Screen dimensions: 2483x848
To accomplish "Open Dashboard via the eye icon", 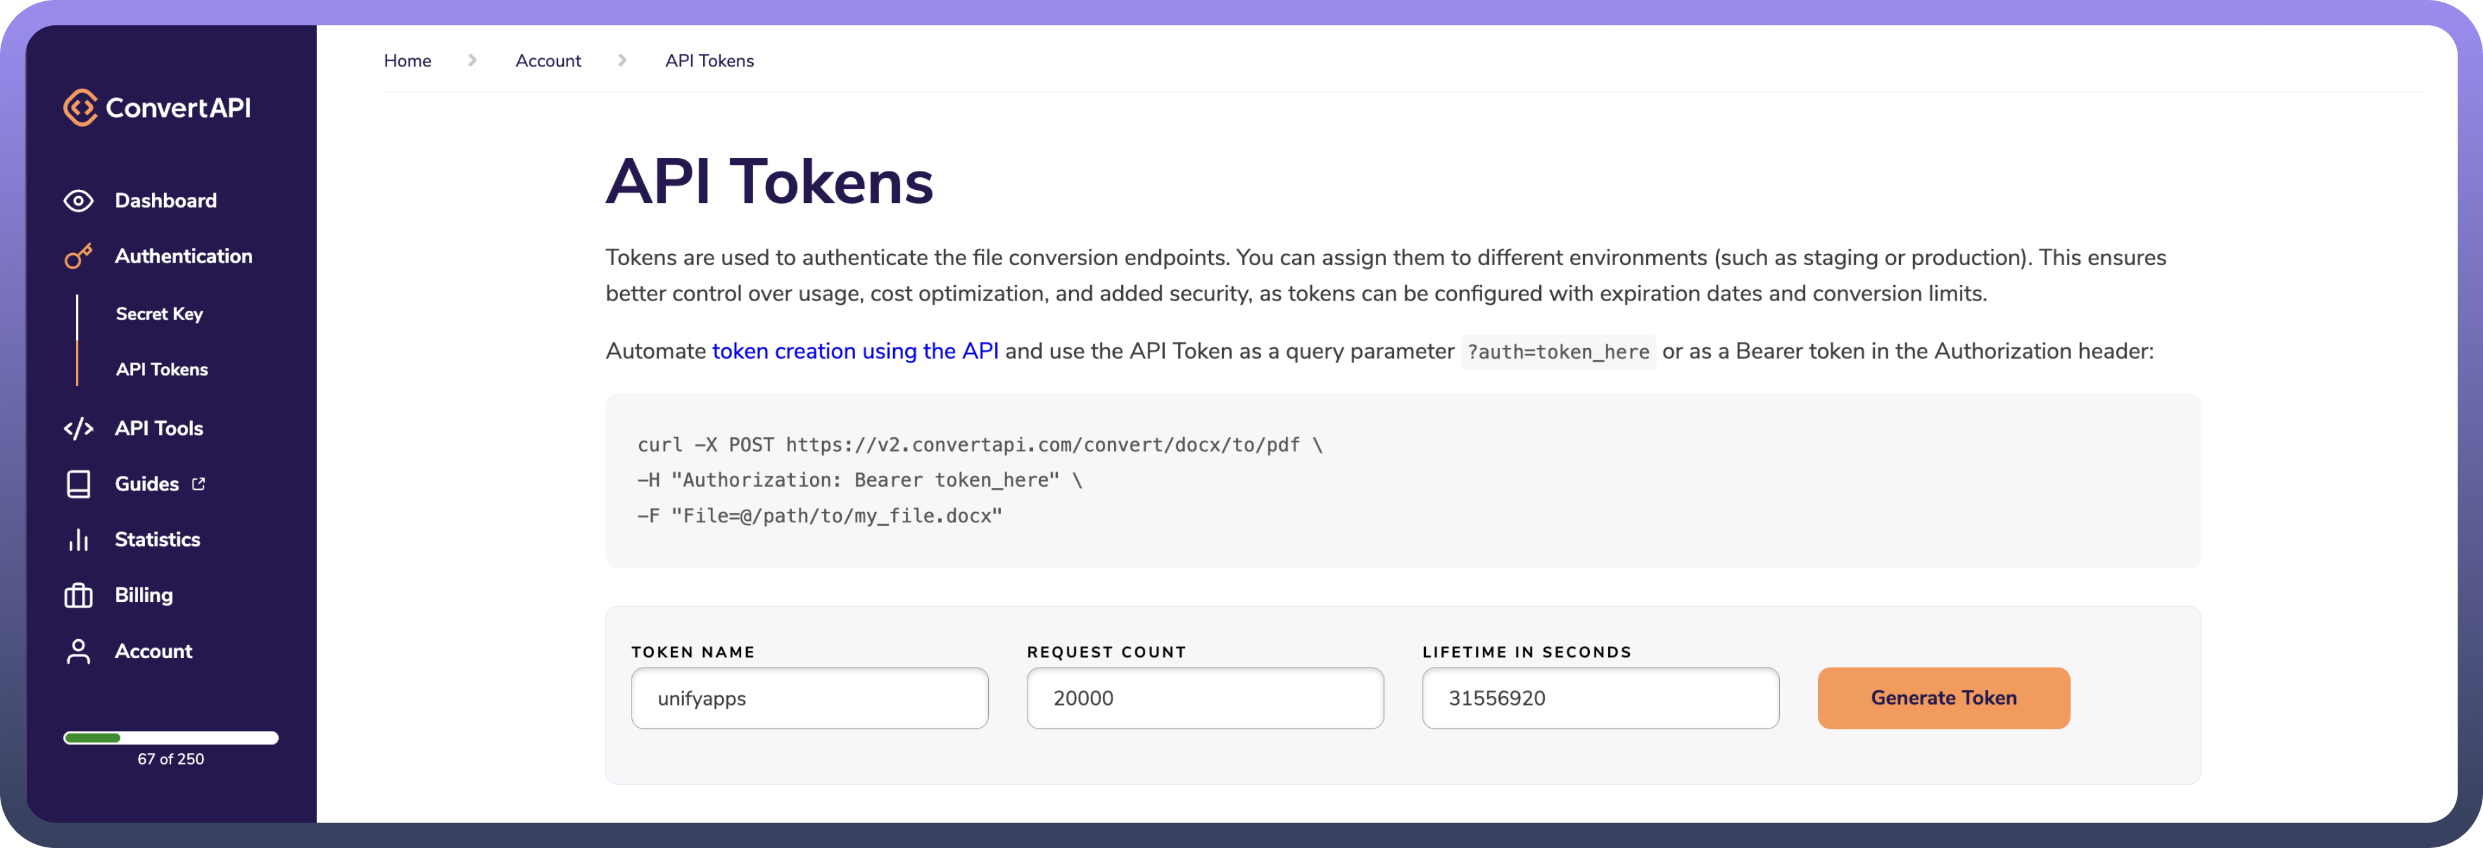I will pos(78,200).
